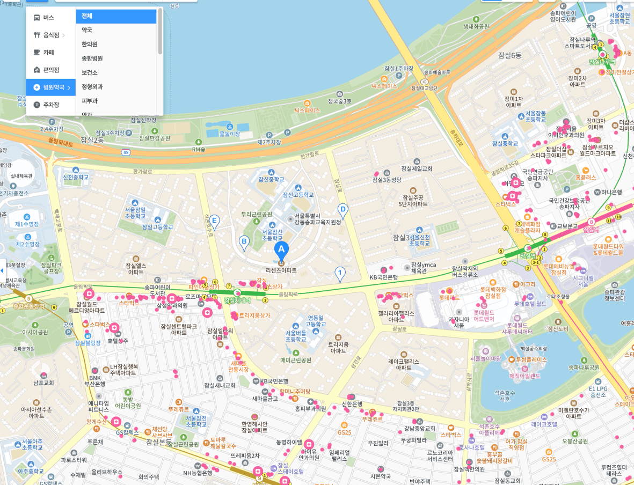
Task: Click the 서울놀이마당 icon
Action: [x=485, y=351]
